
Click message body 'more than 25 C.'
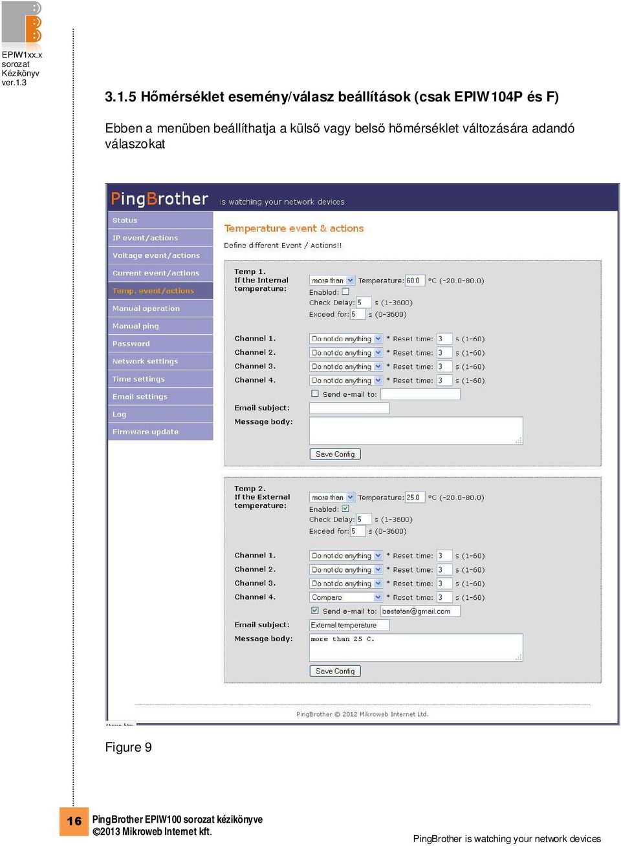tap(416, 648)
